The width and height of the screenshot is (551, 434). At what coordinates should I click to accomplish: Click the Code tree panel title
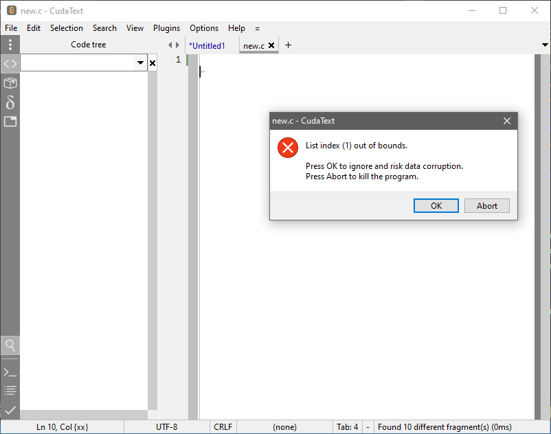click(88, 45)
